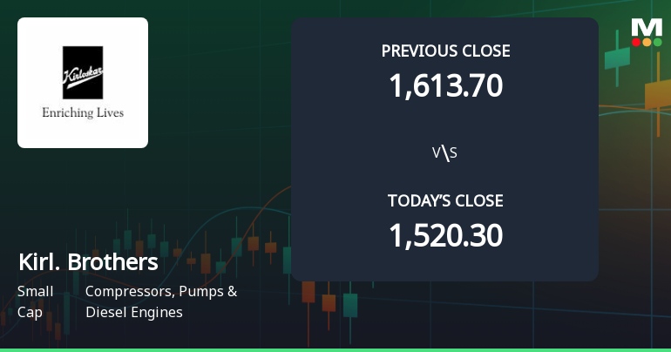Select today's close value 1,520.30
The height and width of the screenshot is (352, 671).
pos(445,235)
